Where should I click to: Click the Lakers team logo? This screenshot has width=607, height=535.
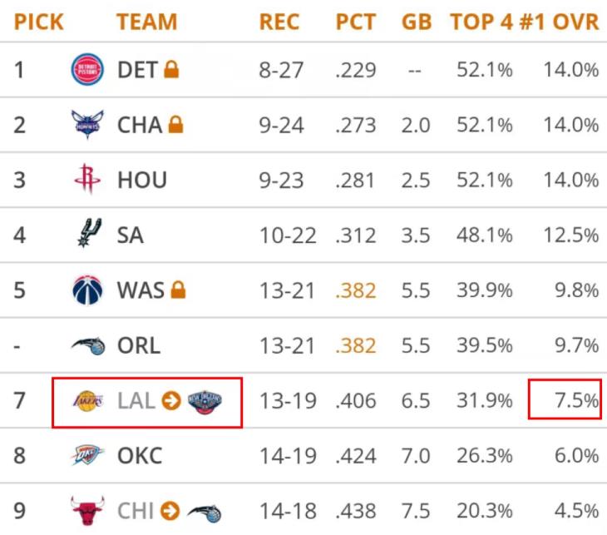point(88,400)
